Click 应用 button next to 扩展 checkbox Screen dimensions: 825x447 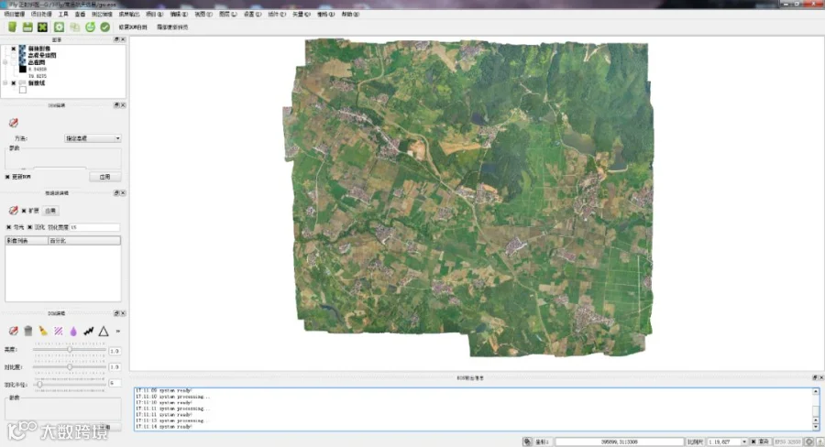[x=50, y=211]
